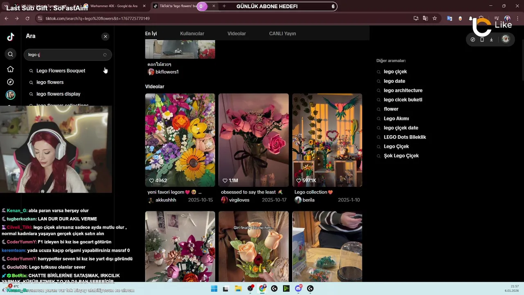Click the heart icon showing 1.1M likes
Viewport: 524px width, 295px height.
pyautogui.click(x=225, y=181)
